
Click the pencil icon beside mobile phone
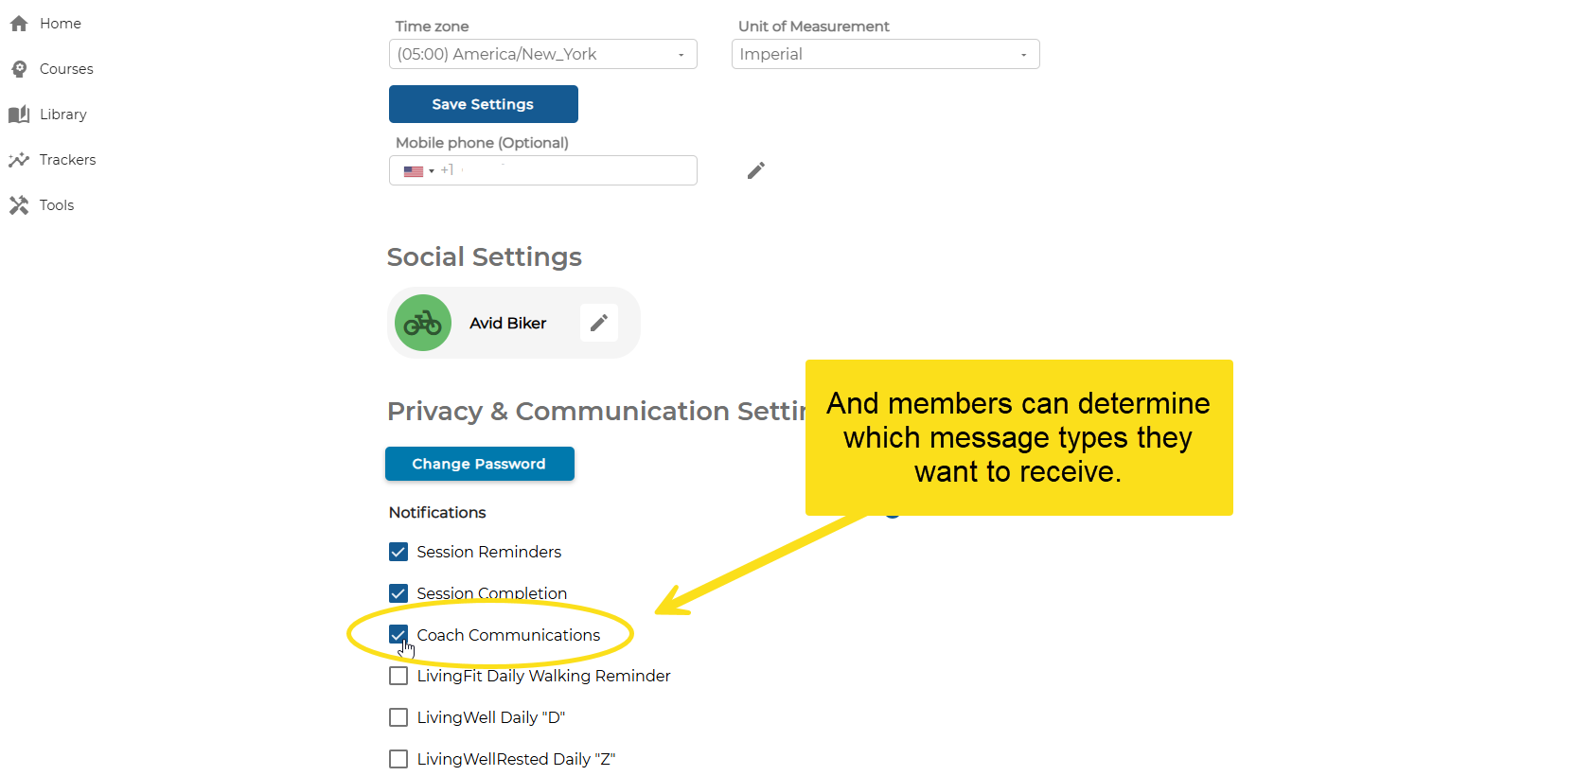tap(755, 170)
